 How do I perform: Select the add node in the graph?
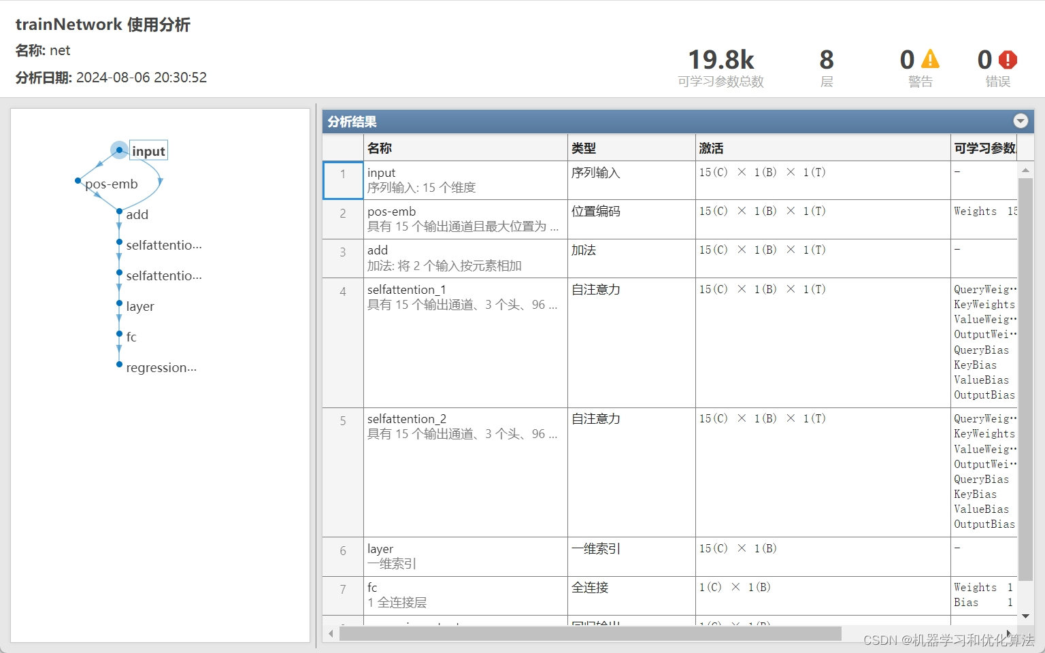pos(119,212)
